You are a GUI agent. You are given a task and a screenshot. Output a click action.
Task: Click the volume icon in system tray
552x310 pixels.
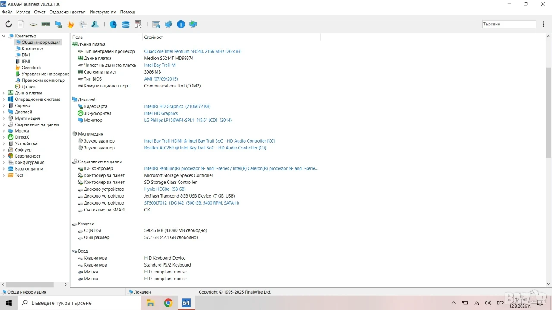[488, 303]
